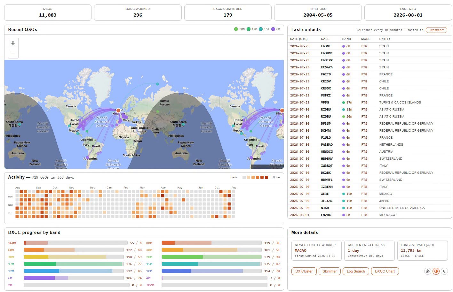Select callsign HB9BNV row
Viewport: 453px width, 292px height.
[370, 159]
